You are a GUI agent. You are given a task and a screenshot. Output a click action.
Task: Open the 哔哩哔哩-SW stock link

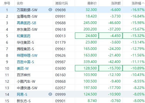pos(27,55)
